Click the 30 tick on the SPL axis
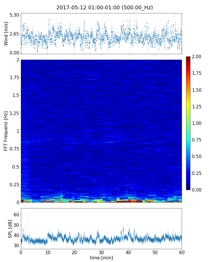Screen dimensions: 209x262 [x=16, y=245]
